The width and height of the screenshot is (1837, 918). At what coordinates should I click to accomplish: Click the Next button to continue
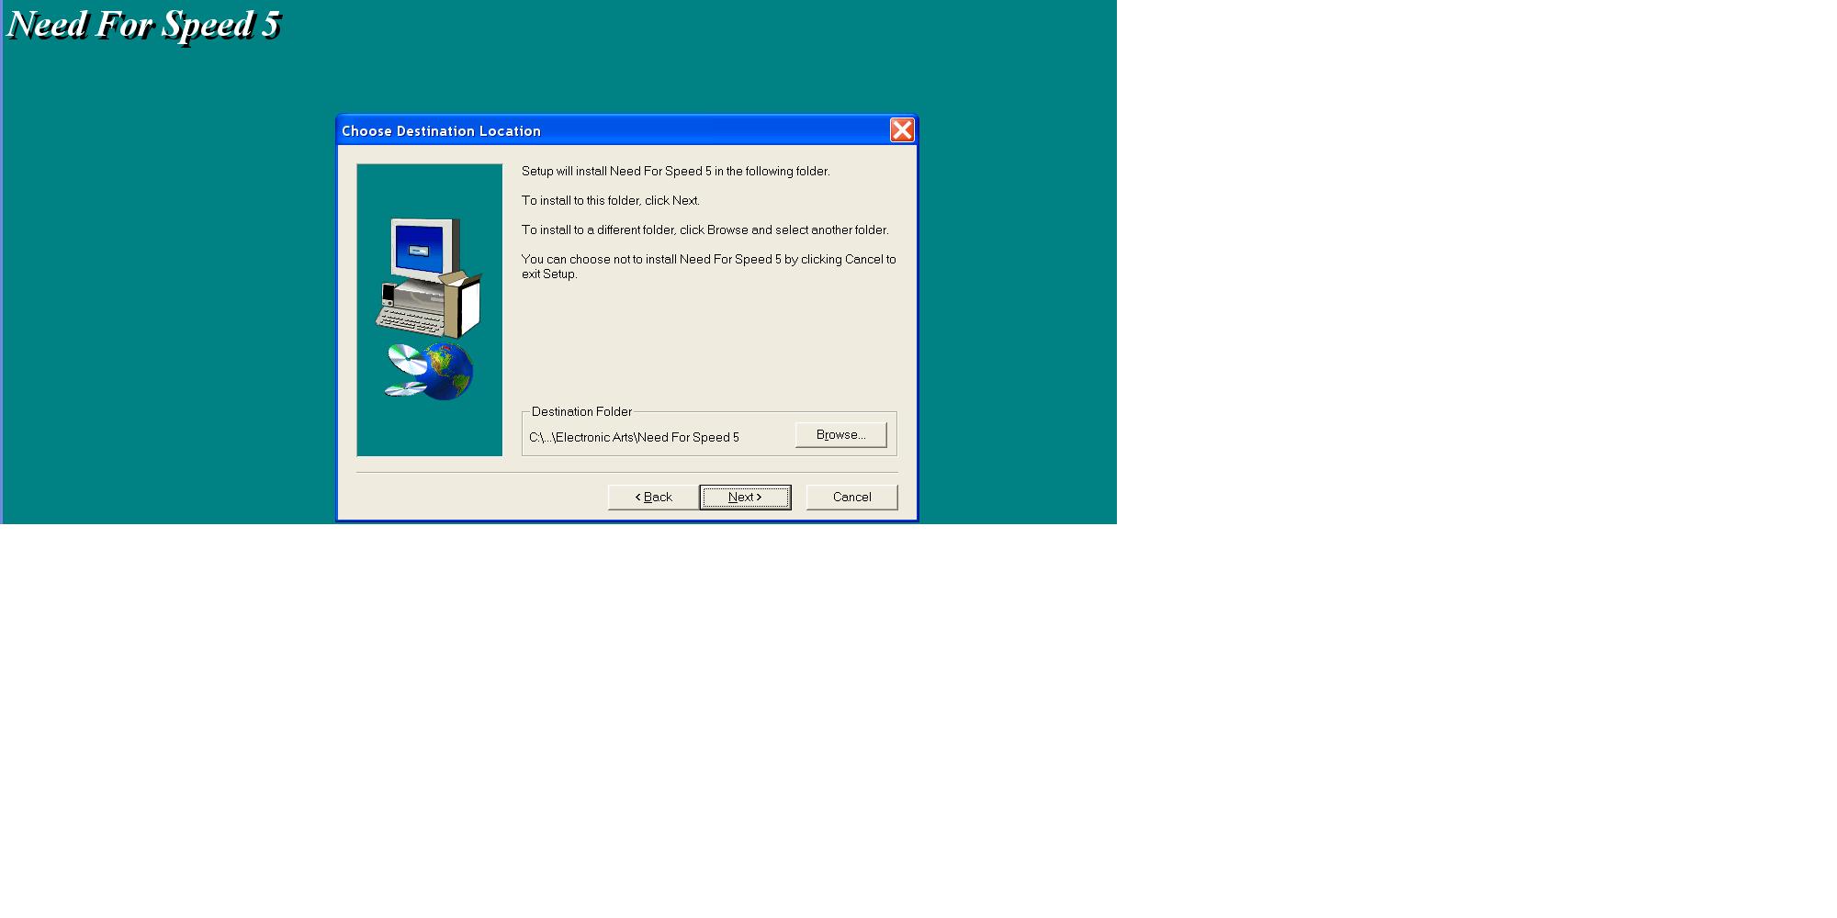pos(745,498)
